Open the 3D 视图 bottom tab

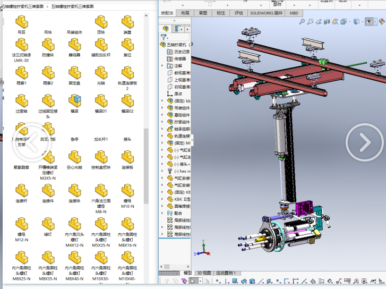(x=204, y=273)
